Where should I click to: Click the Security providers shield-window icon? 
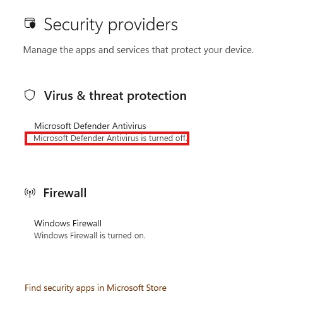tap(30, 23)
